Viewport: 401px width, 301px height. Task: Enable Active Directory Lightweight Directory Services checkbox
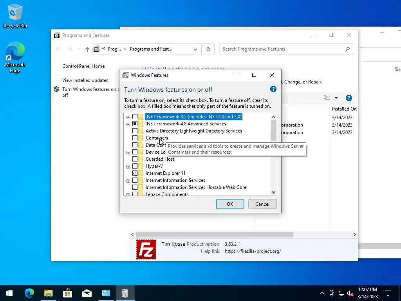pos(135,131)
